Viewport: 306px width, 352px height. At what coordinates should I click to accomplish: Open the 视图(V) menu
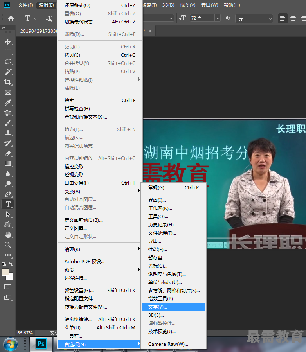coord(187,5)
